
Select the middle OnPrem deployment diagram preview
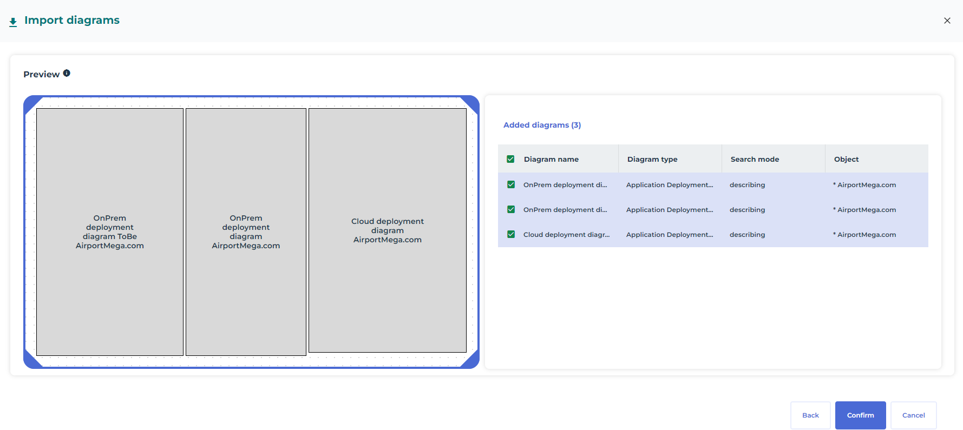246,232
